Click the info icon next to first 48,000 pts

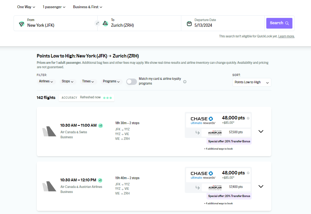point(248,118)
